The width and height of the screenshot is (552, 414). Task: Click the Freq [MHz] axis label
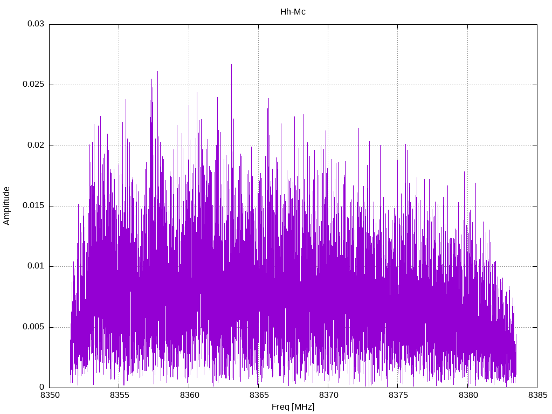(293, 407)
